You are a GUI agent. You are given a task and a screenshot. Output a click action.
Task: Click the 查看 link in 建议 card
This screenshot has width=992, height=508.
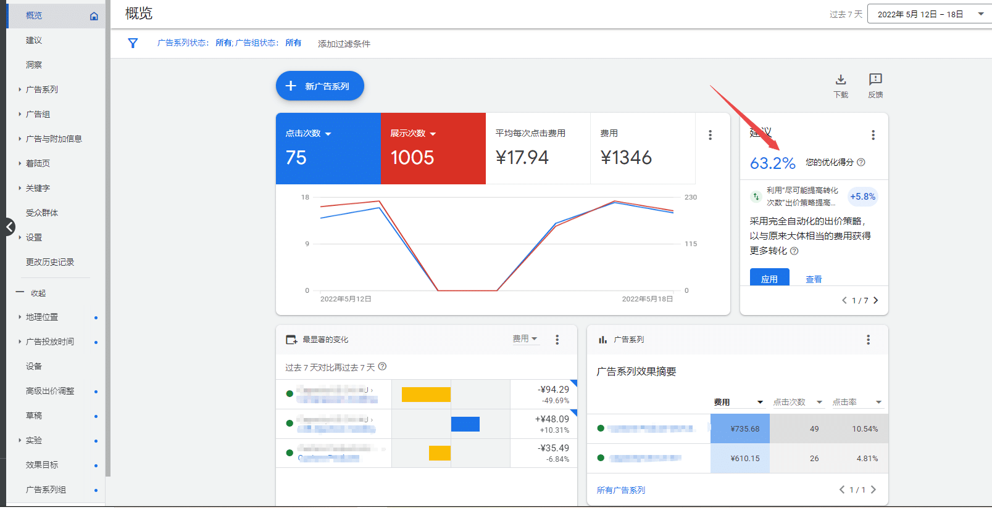tap(814, 279)
